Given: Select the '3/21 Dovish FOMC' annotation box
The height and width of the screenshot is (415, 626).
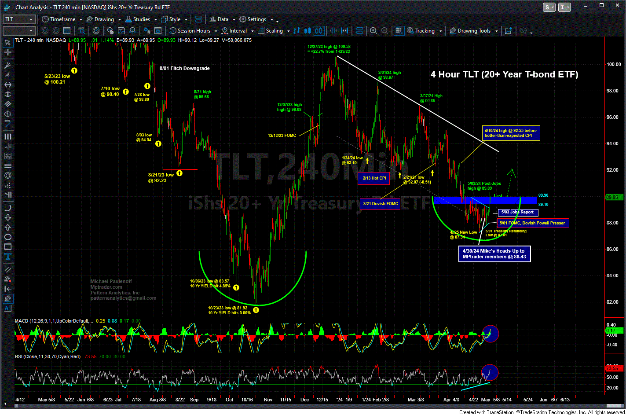Looking at the screenshot, I should pyautogui.click(x=380, y=204).
